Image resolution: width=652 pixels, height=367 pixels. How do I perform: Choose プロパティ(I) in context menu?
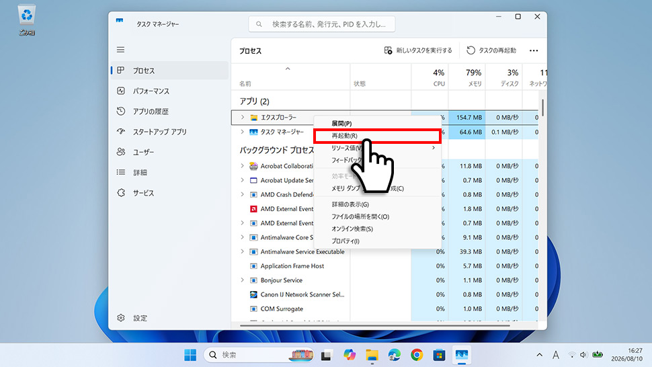[x=377, y=241]
